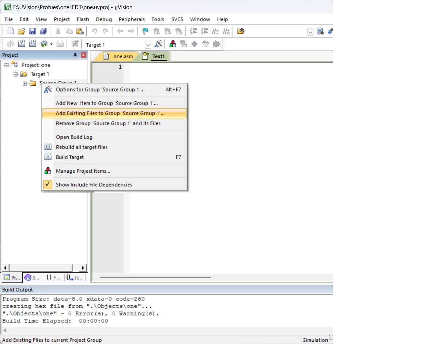Select Open Build Log entry

pos(114,137)
